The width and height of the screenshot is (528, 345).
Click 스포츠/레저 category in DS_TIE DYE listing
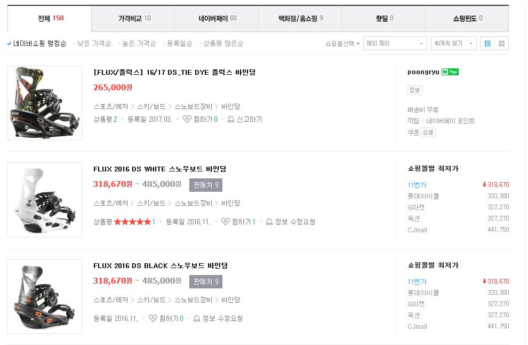(111, 107)
